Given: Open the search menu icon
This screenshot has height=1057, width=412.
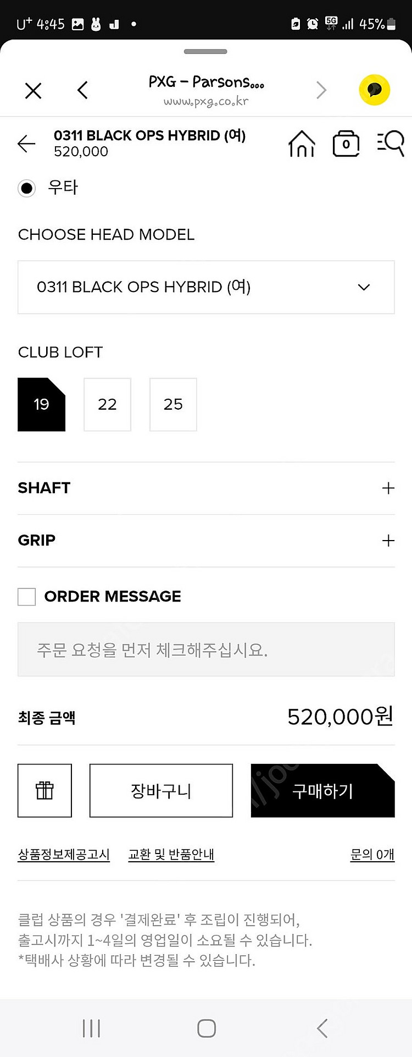Looking at the screenshot, I should [x=391, y=144].
